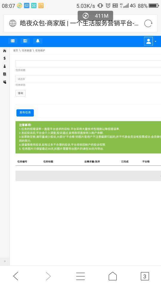Click the 首页 breadcrumb link

16,51
